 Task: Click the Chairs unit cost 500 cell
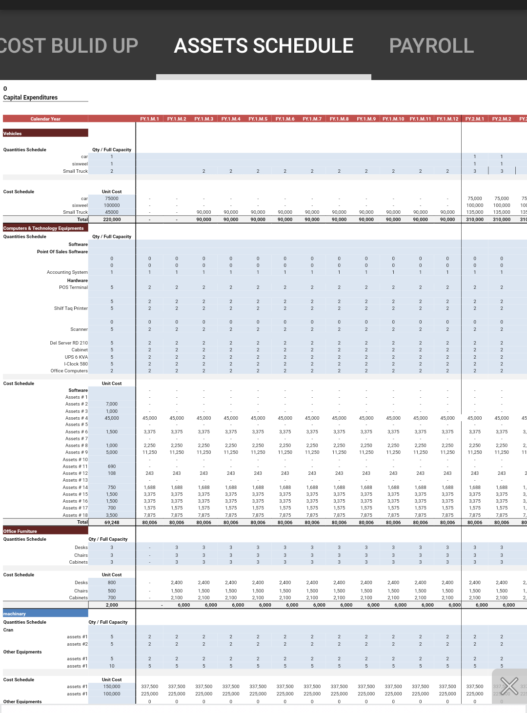tap(112, 591)
